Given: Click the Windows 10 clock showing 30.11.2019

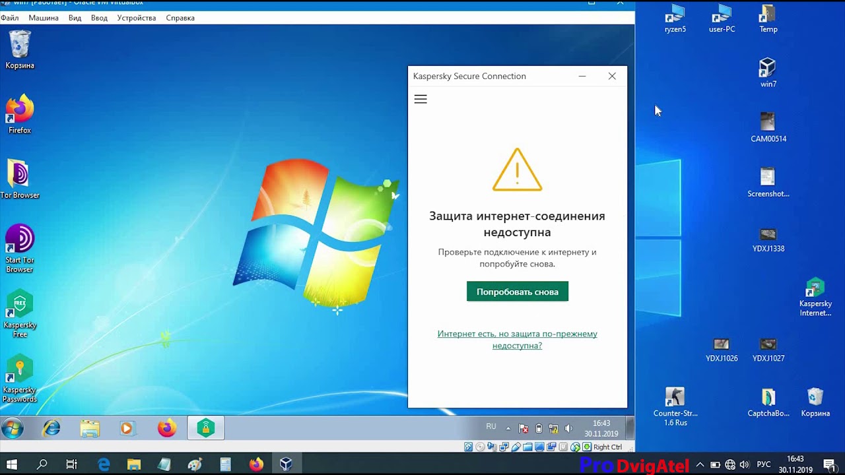Looking at the screenshot, I should 795,464.
